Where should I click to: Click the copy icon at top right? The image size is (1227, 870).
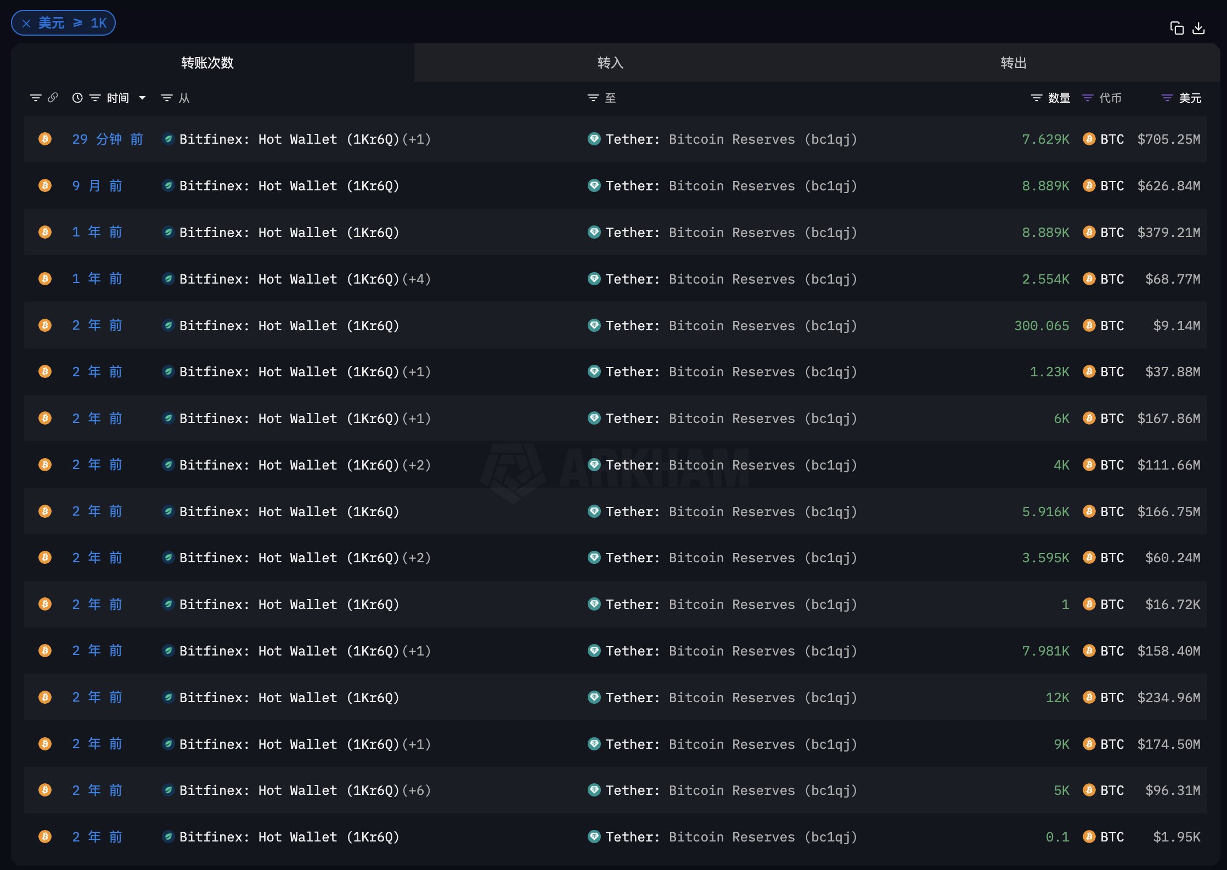click(1177, 28)
